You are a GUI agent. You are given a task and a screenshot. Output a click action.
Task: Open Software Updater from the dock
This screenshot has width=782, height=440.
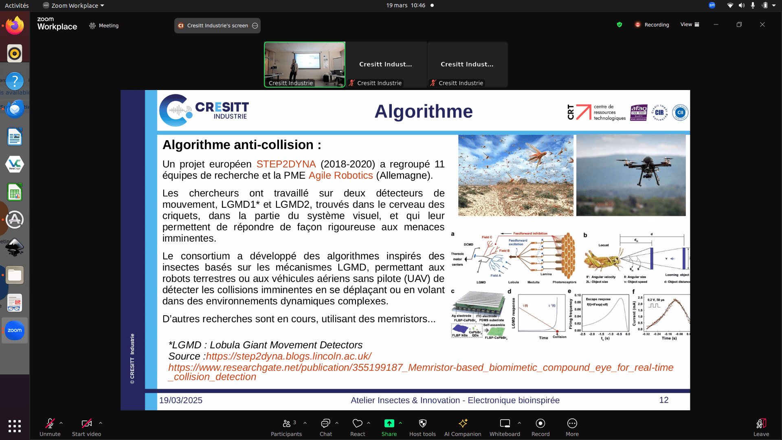click(x=15, y=220)
